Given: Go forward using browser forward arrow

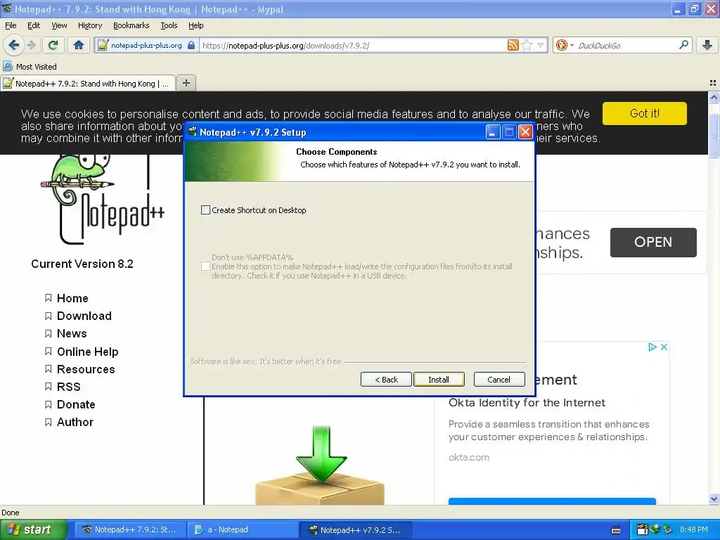Looking at the screenshot, I should point(32,45).
